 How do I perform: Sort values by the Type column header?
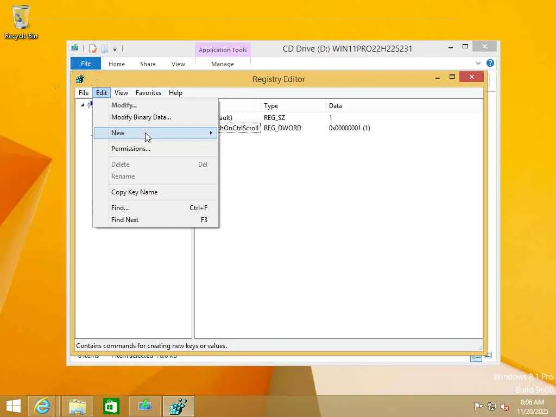point(293,106)
